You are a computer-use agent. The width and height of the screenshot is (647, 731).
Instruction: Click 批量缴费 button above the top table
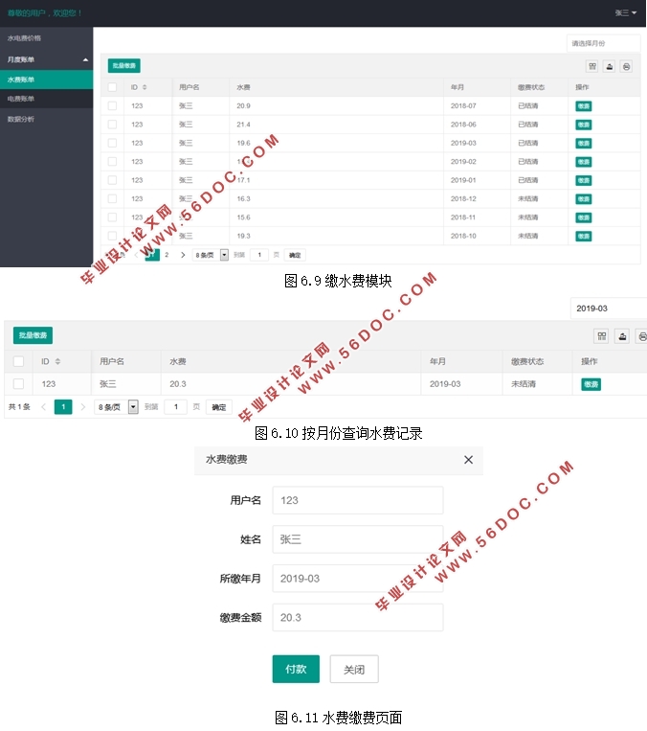[123, 66]
